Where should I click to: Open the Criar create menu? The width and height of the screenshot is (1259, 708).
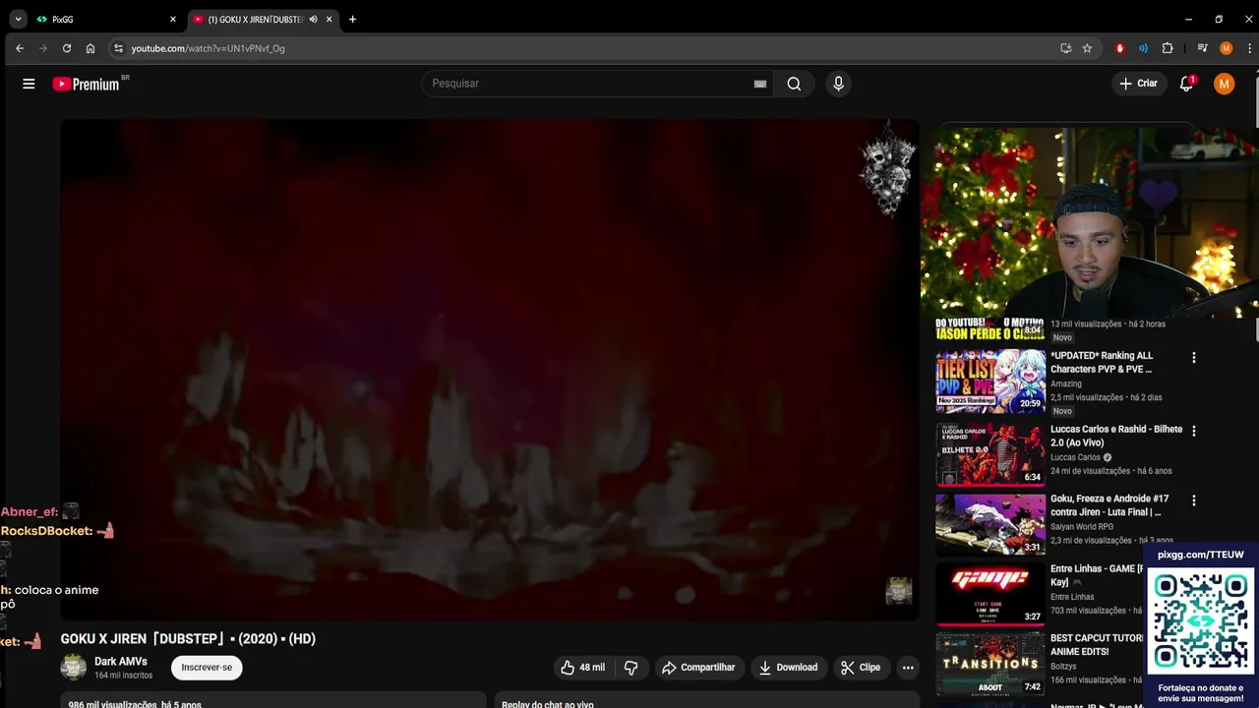pyautogui.click(x=1139, y=84)
